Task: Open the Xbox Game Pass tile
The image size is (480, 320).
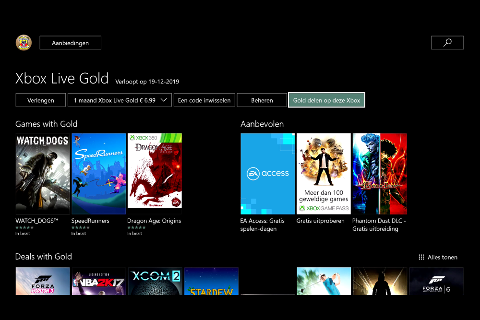Action: [324, 174]
